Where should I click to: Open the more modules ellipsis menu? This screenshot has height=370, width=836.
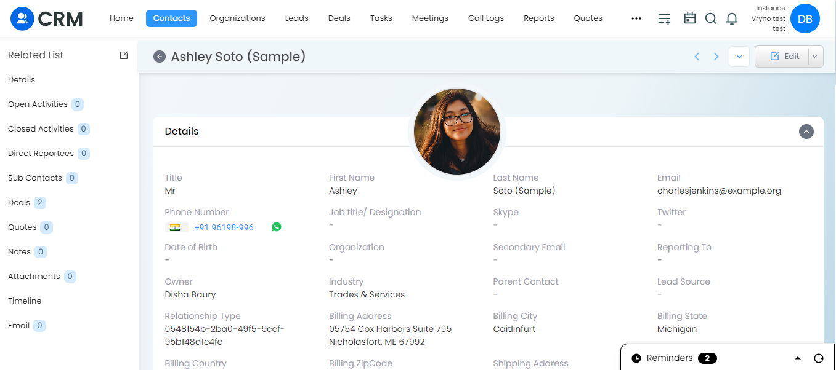point(636,18)
